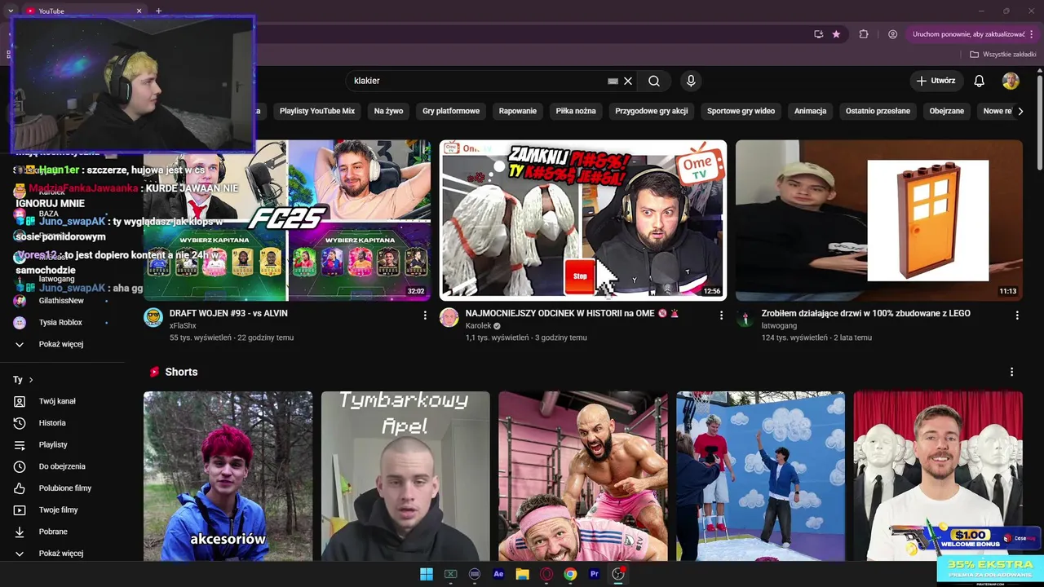Activate voice search microphone

tap(691, 81)
